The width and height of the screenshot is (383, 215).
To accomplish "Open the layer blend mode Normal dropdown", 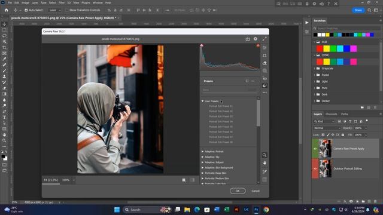I will [327, 128].
